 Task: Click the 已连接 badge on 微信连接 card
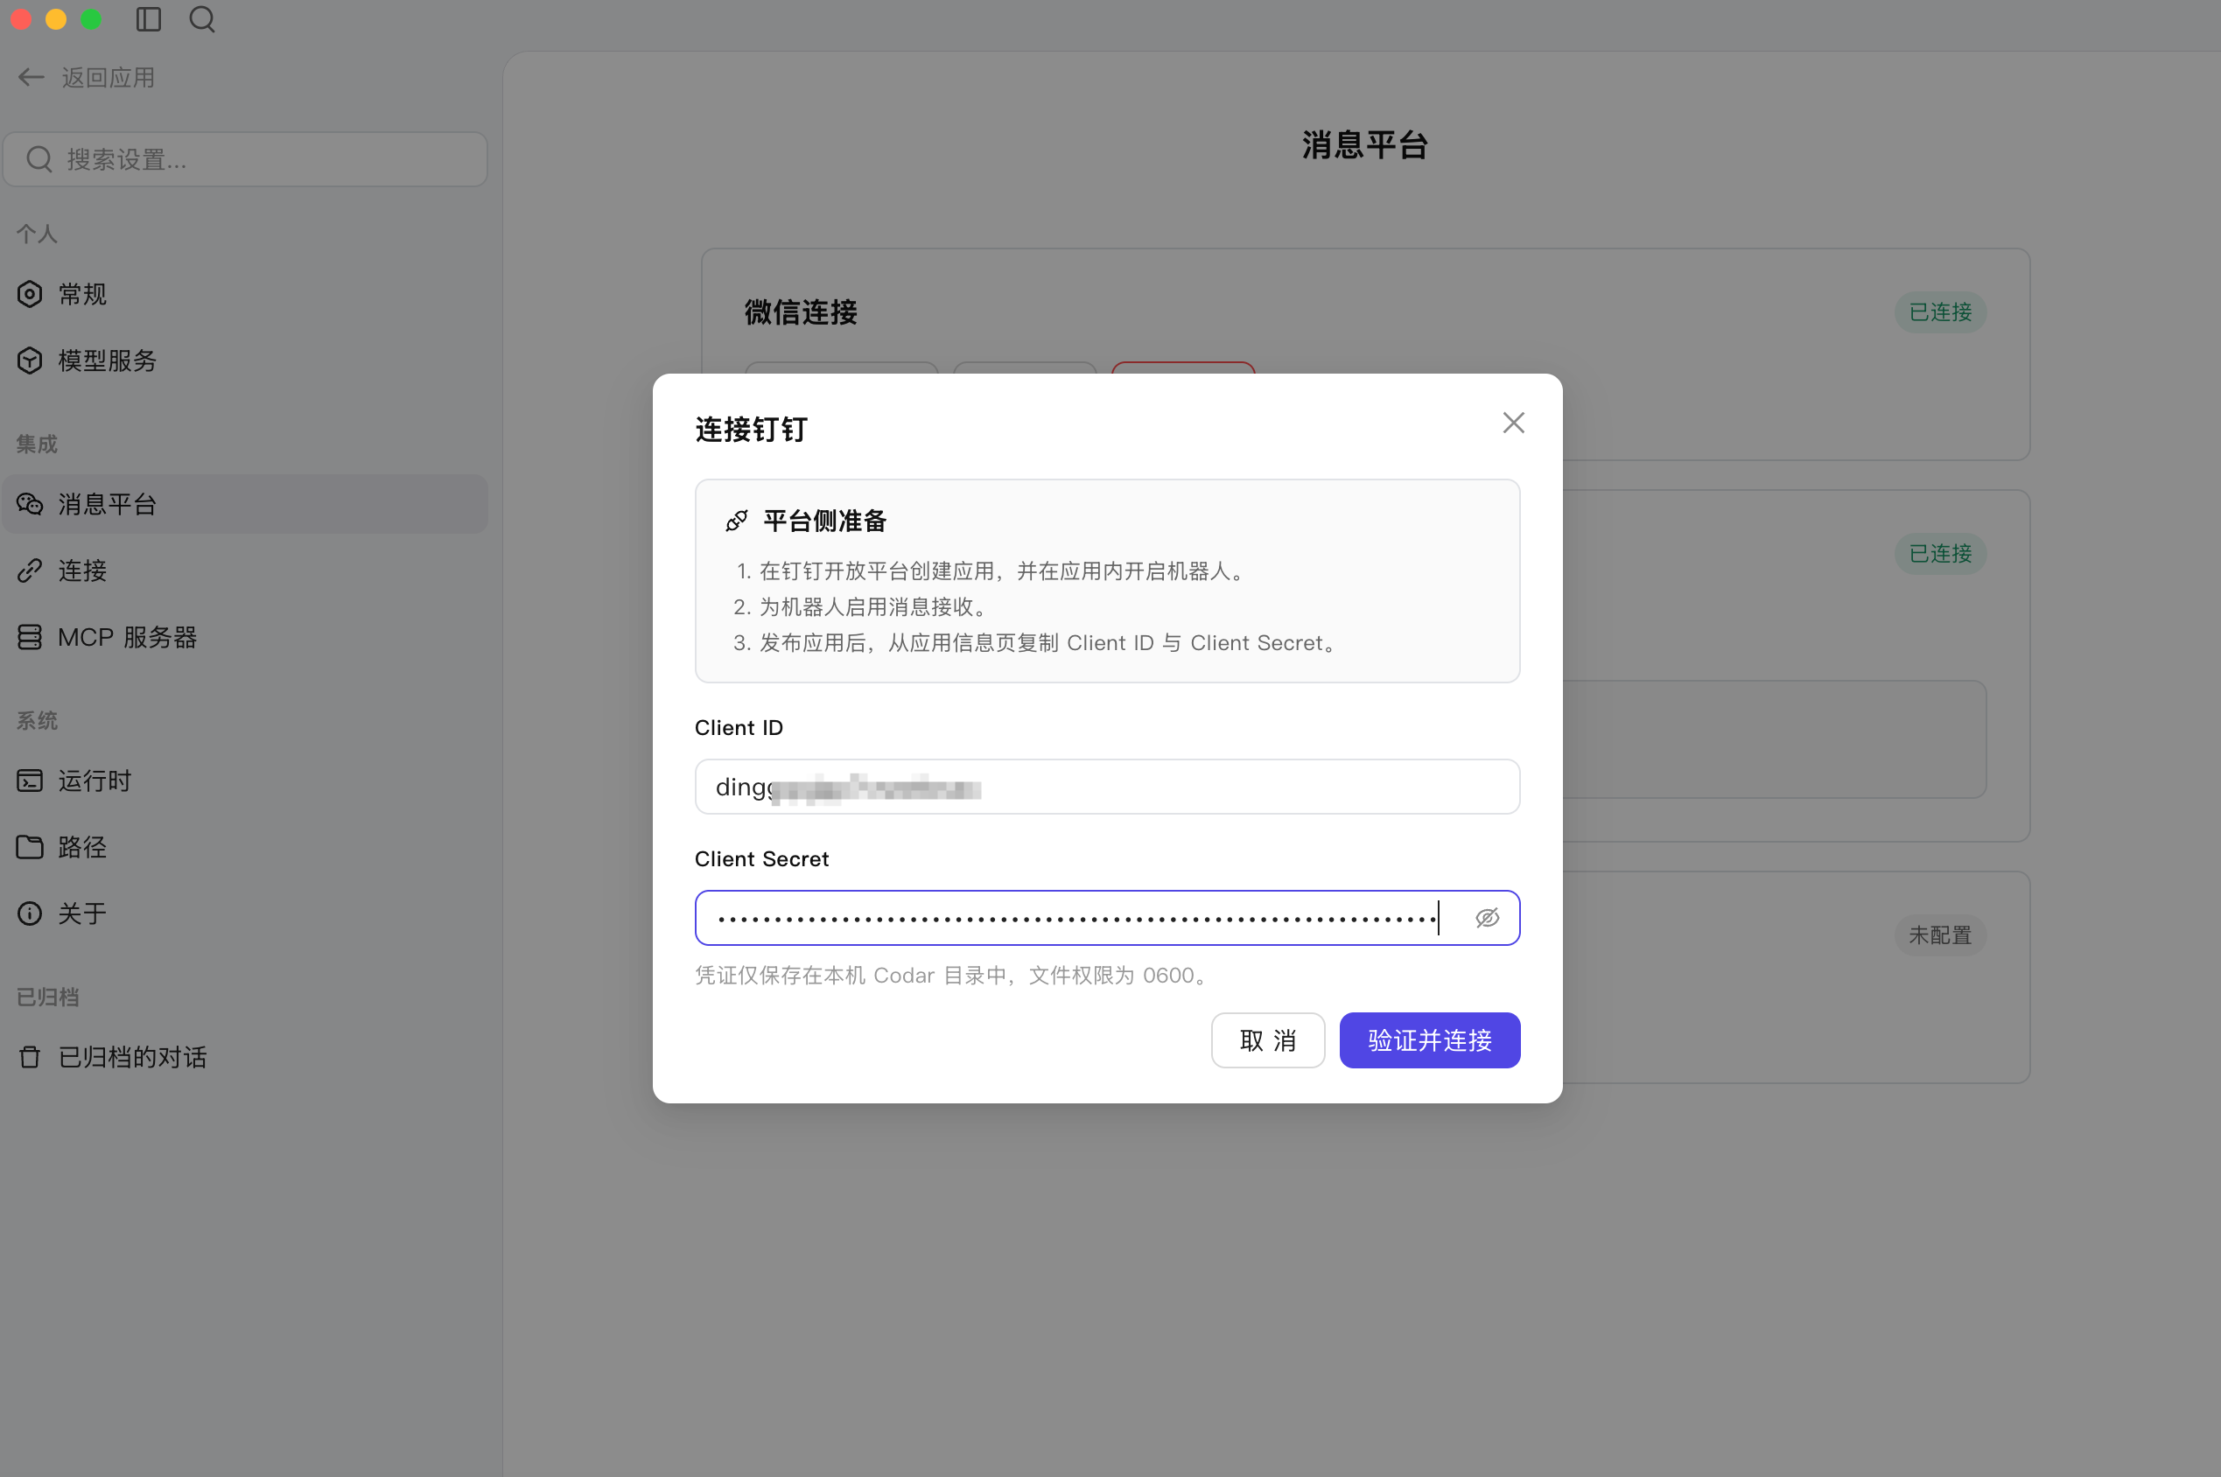coord(1940,311)
